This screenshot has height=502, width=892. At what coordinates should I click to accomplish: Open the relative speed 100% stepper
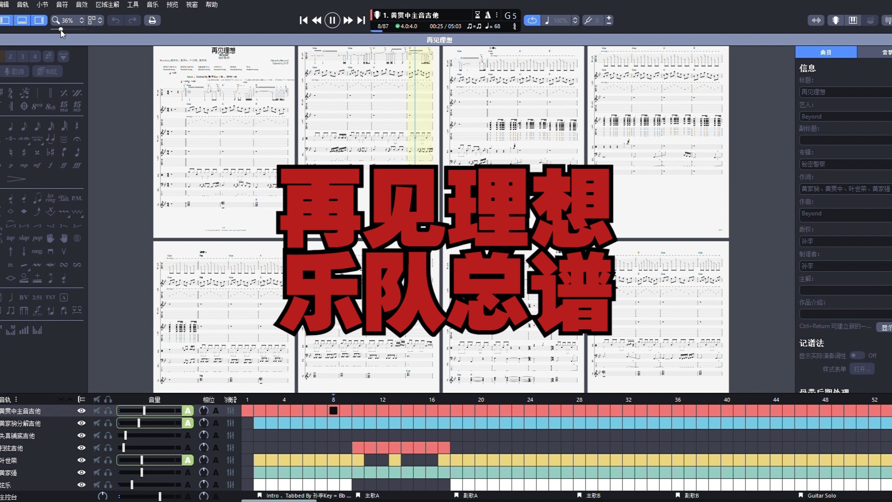(x=575, y=20)
